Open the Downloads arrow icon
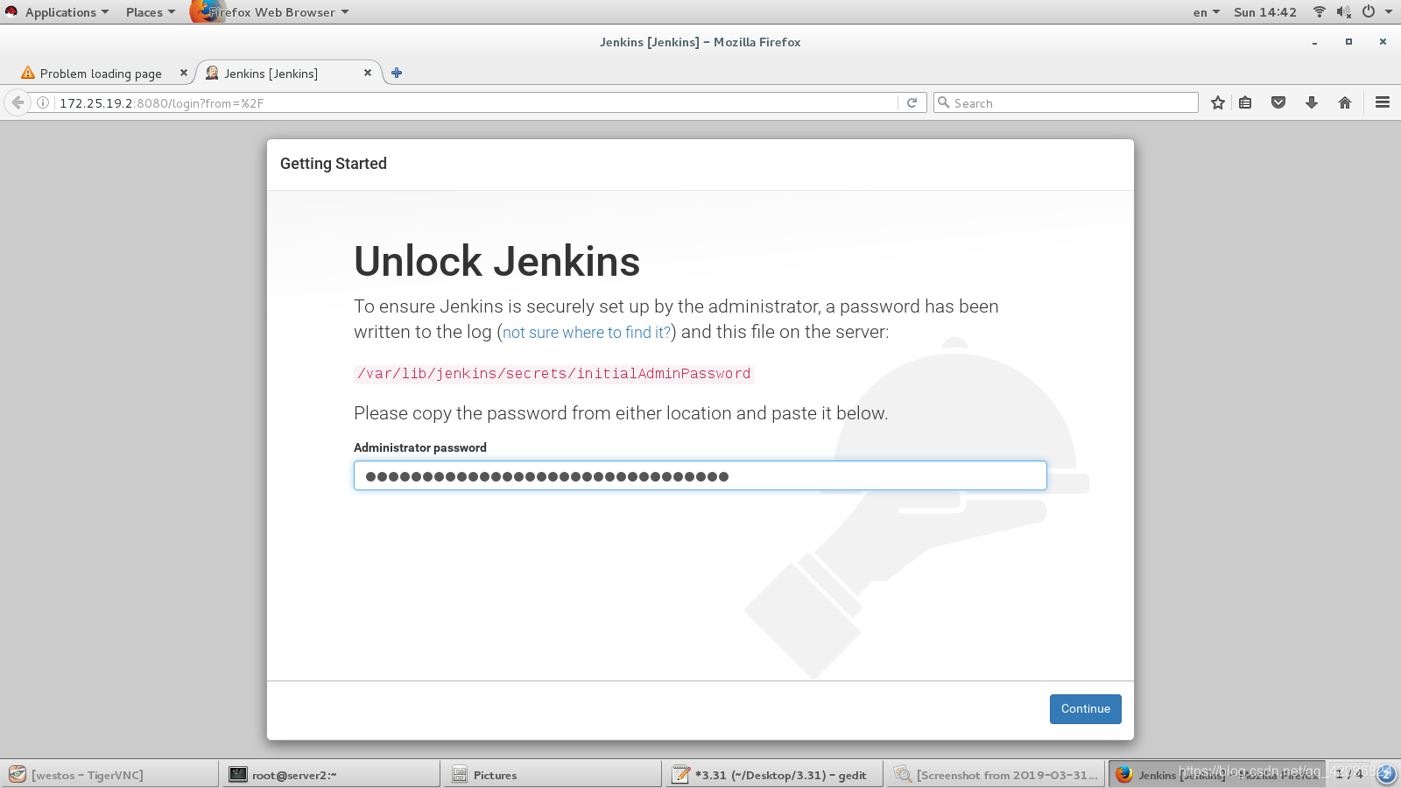 tap(1312, 102)
